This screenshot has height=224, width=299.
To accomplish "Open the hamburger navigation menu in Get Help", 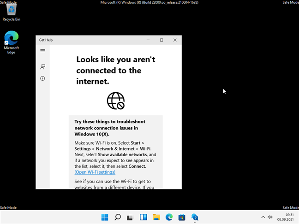I will [x=42, y=51].
